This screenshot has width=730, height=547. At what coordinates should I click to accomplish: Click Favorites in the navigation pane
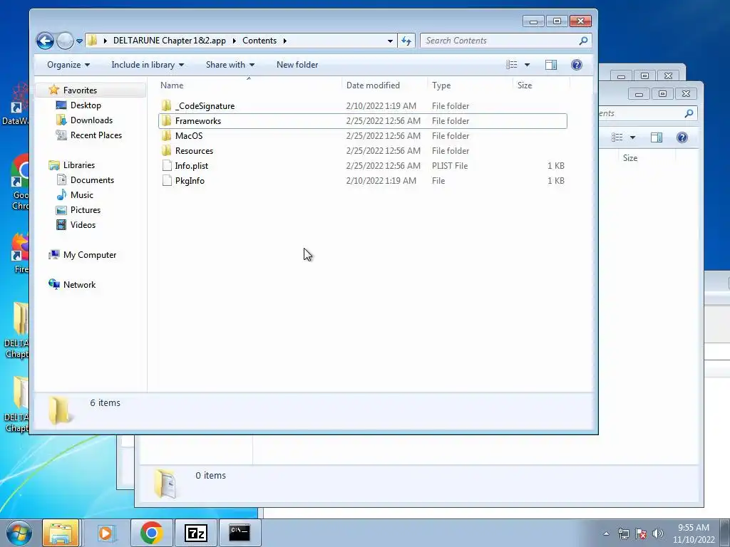click(80, 90)
